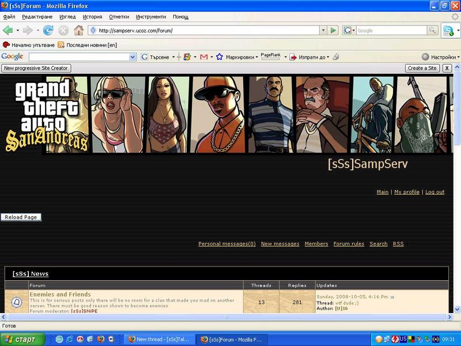The height and width of the screenshot is (346, 461).
Task: Click the US language indicator in system tray
Action: coord(403,339)
